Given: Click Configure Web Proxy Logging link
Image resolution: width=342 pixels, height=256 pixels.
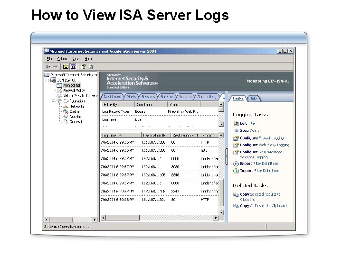Looking at the screenshot, I should 265,145.
